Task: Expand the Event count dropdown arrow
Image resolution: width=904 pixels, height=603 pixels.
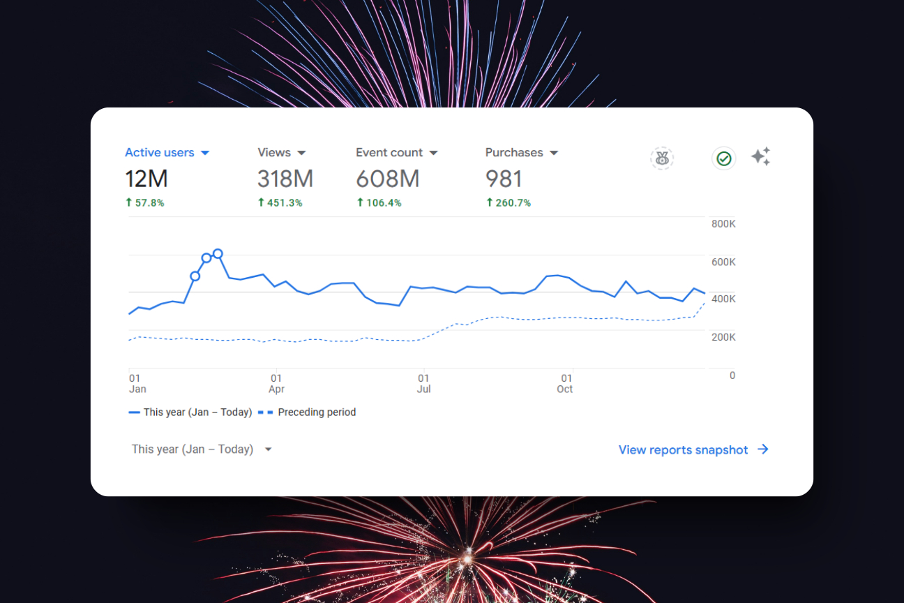Action: pyautogui.click(x=433, y=153)
